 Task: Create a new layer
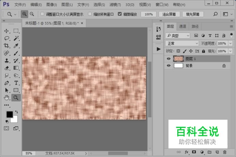click(x=217, y=152)
